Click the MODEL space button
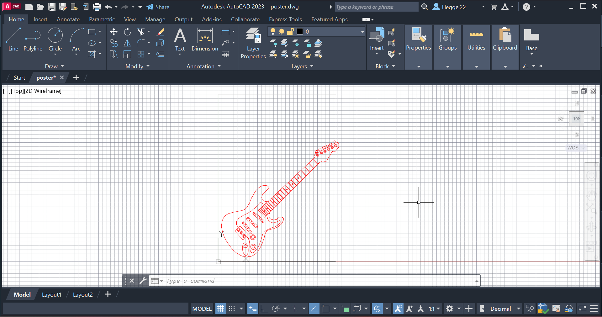602x317 pixels. [202, 309]
